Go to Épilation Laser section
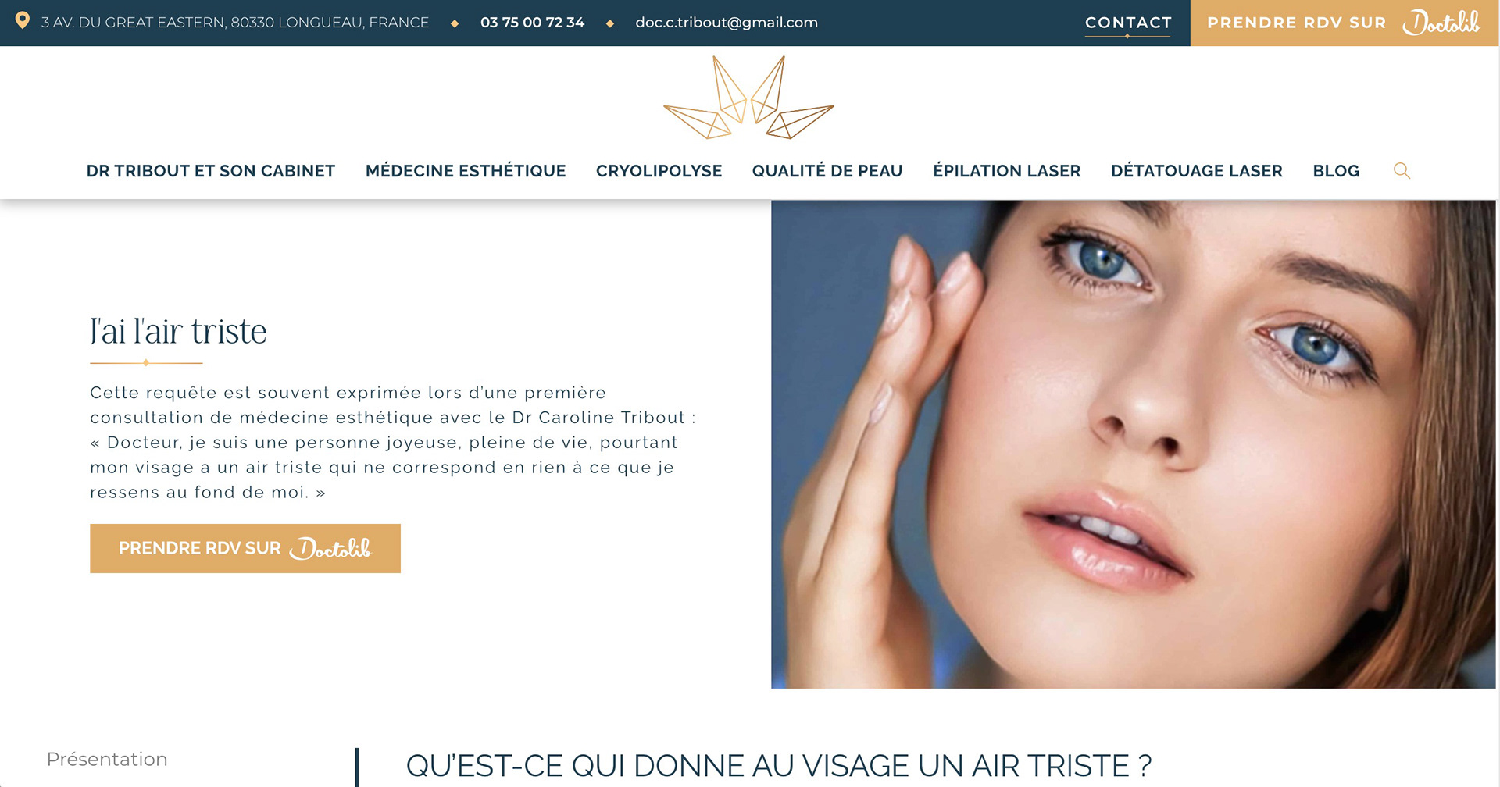 tap(1007, 171)
